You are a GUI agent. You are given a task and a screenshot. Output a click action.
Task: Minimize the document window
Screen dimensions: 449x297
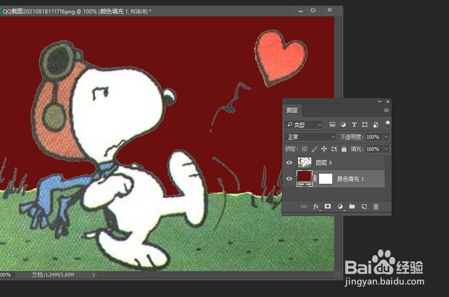click(x=300, y=10)
